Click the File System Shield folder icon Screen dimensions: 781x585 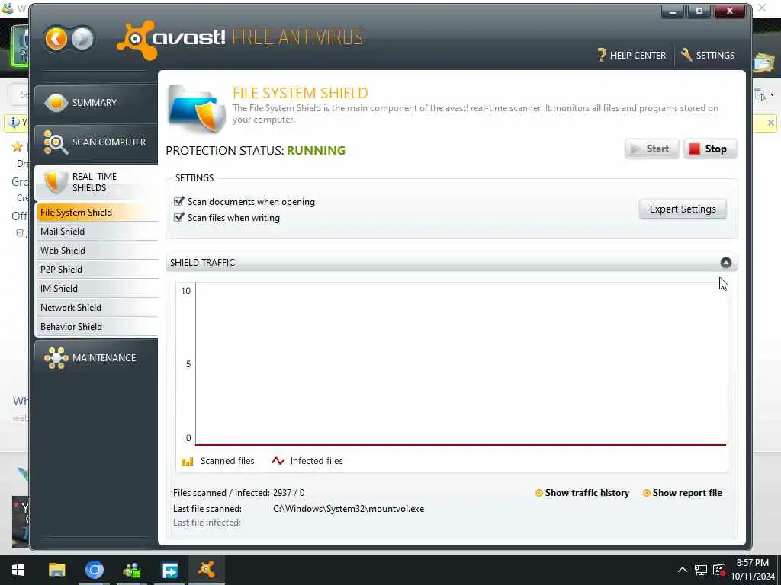coord(196,109)
